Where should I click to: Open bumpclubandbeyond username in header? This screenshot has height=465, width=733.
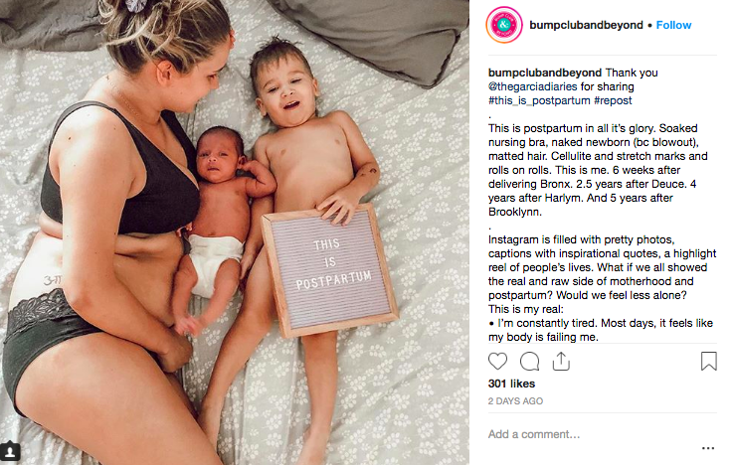586,25
